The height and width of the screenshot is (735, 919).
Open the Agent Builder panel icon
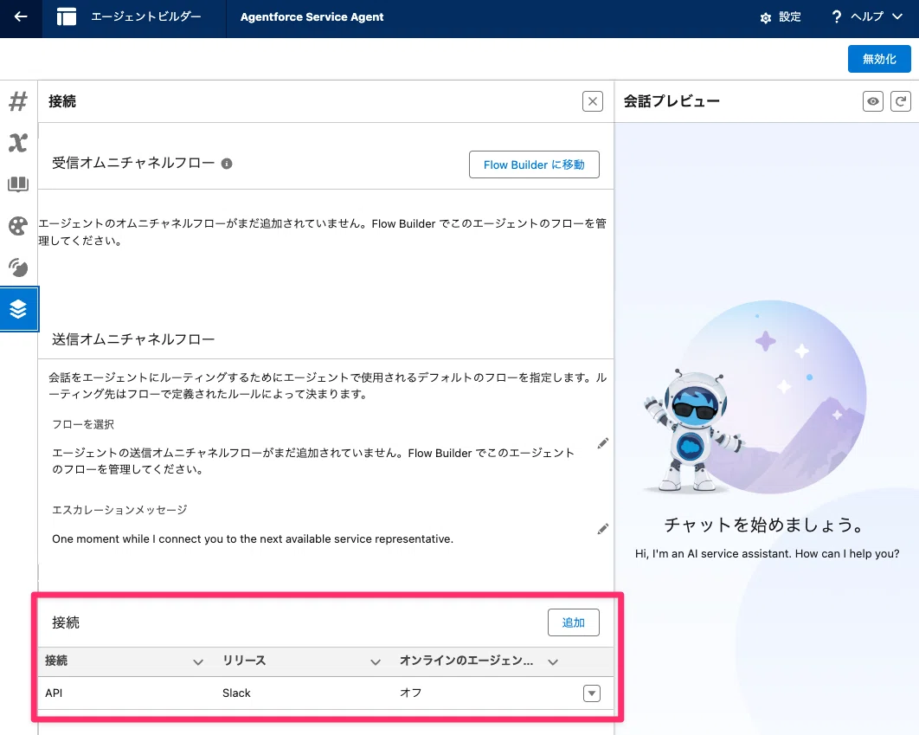click(x=67, y=17)
